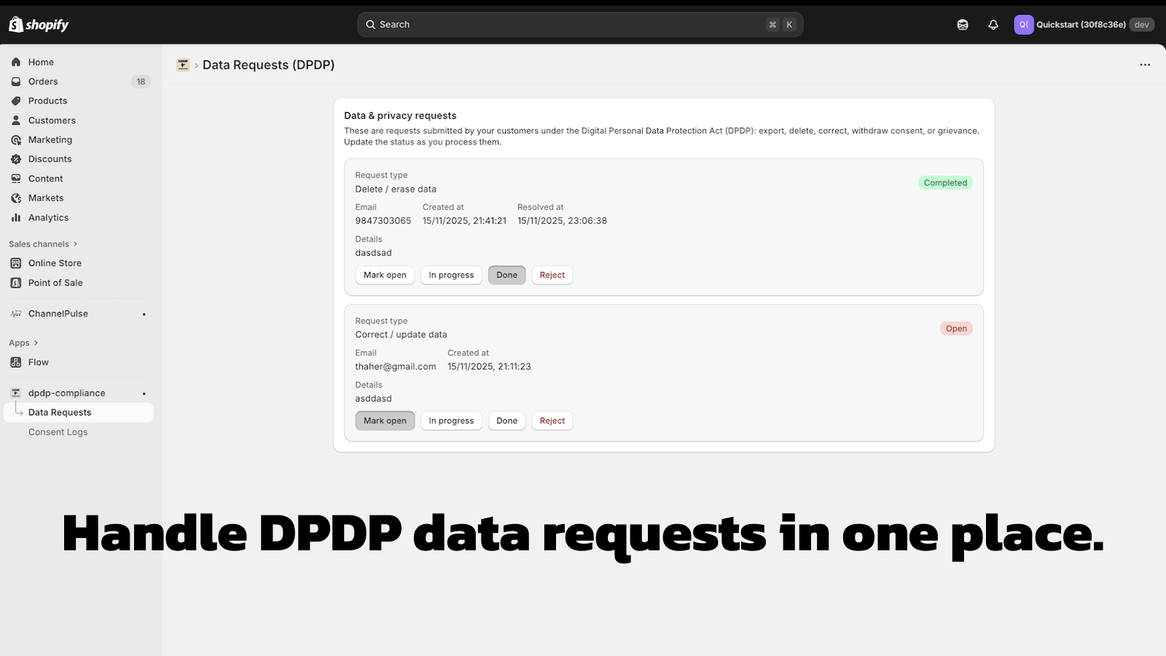This screenshot has width=1166, height=656.
Task: Open Analytics via the bar chart icon
Action: pyautogui.click(x=16, y=217)
